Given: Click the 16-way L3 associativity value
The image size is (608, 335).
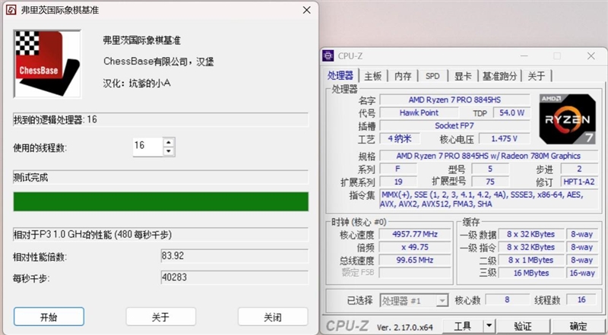Looking at the screenshot, I should (582, 273).
